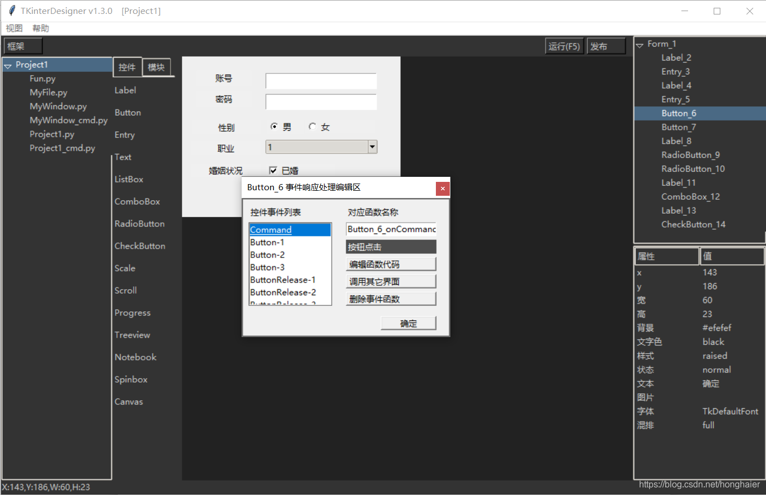
Task: Pick the ComboBox widget from the palette
Action: point(138,201)
